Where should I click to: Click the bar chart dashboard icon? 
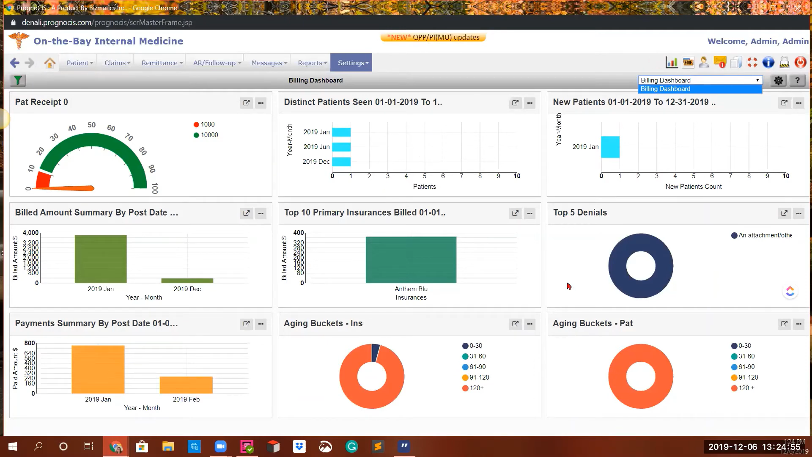pos(672,63)
